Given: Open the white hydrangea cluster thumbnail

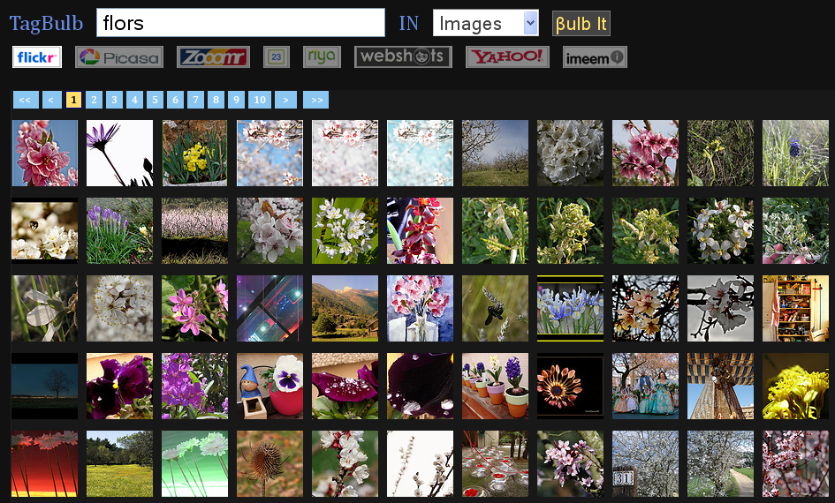Looking at the screenshot, I should click(x=570, y=154).
